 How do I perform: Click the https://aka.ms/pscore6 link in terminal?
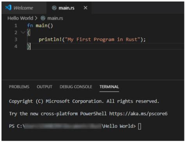(138, 114)
